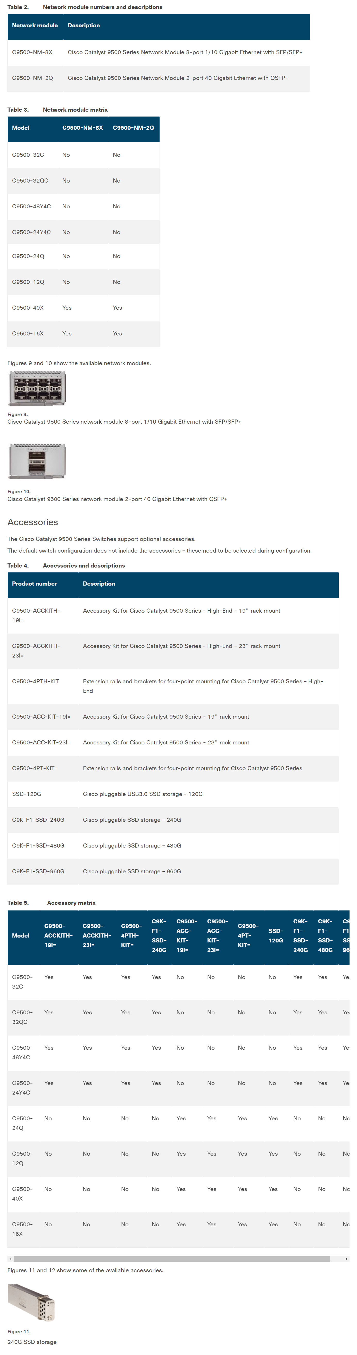Click the C9K-F1-SSD-480G product number in Table 4
Screen dimensions: 357x1355
click(38, 845)
